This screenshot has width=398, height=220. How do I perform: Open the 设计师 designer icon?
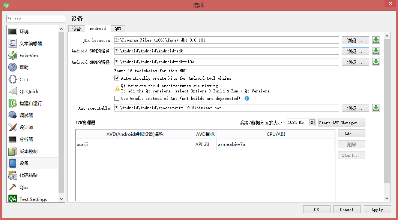[x=13, y=127]
